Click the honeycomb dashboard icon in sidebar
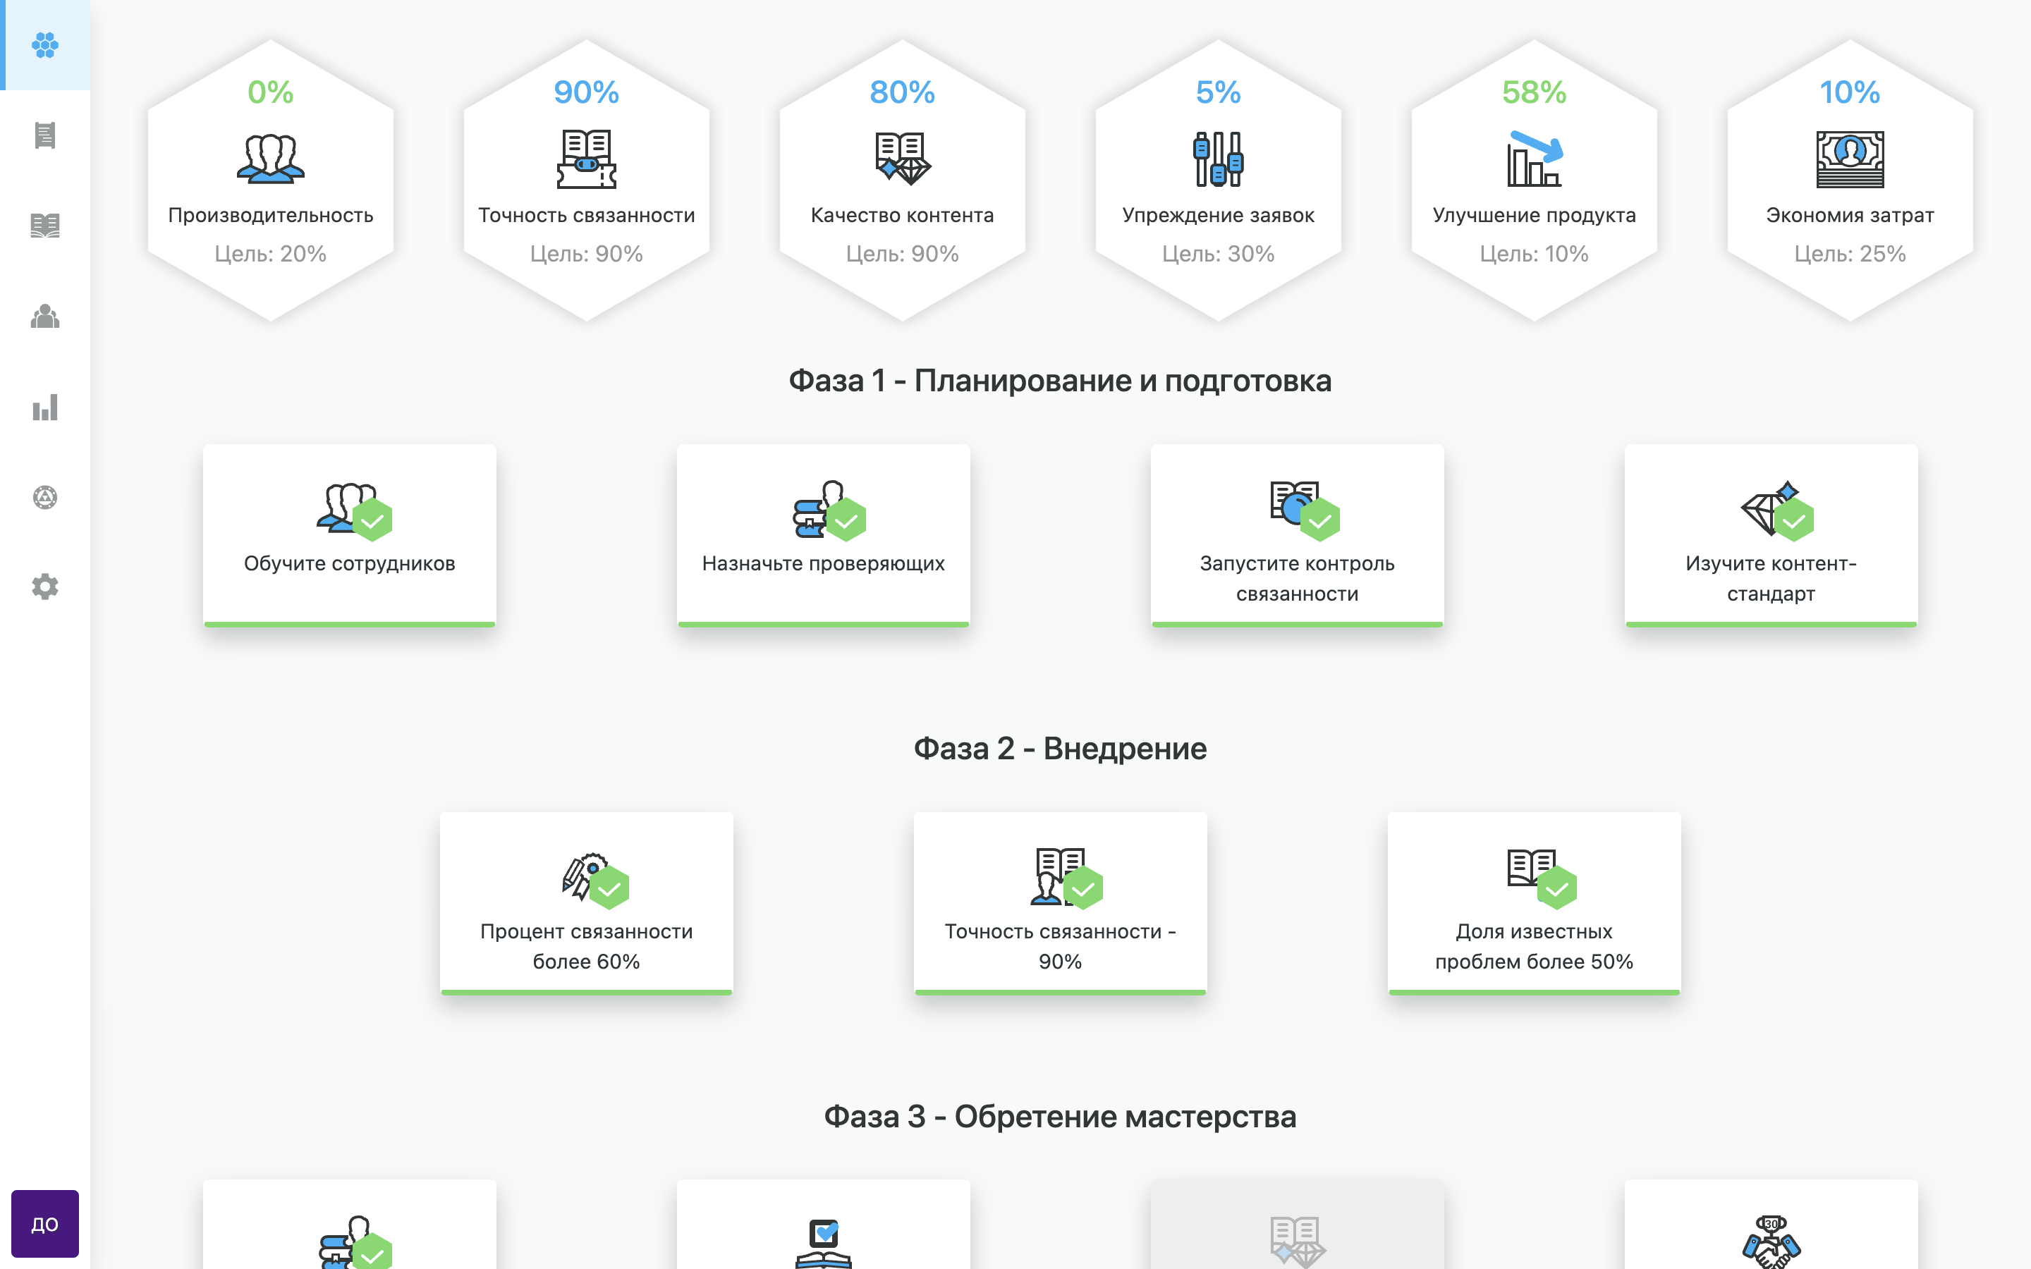The height and width of the screenshot is (1269, 2031). tap(45, 45)
